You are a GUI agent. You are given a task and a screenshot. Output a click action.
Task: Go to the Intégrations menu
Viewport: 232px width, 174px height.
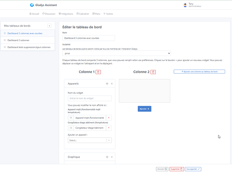tap(66, 14)
